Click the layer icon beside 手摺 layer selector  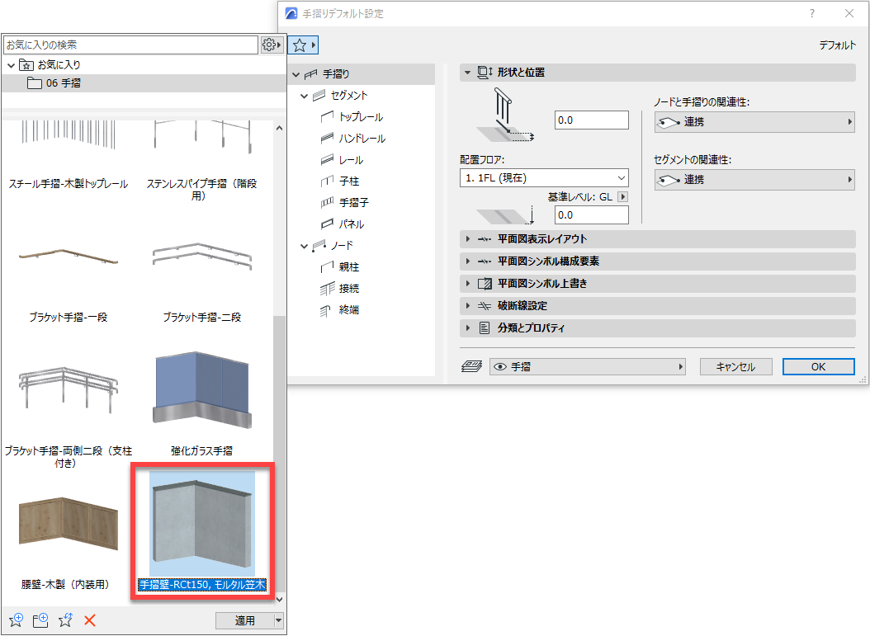coord(471,366)
